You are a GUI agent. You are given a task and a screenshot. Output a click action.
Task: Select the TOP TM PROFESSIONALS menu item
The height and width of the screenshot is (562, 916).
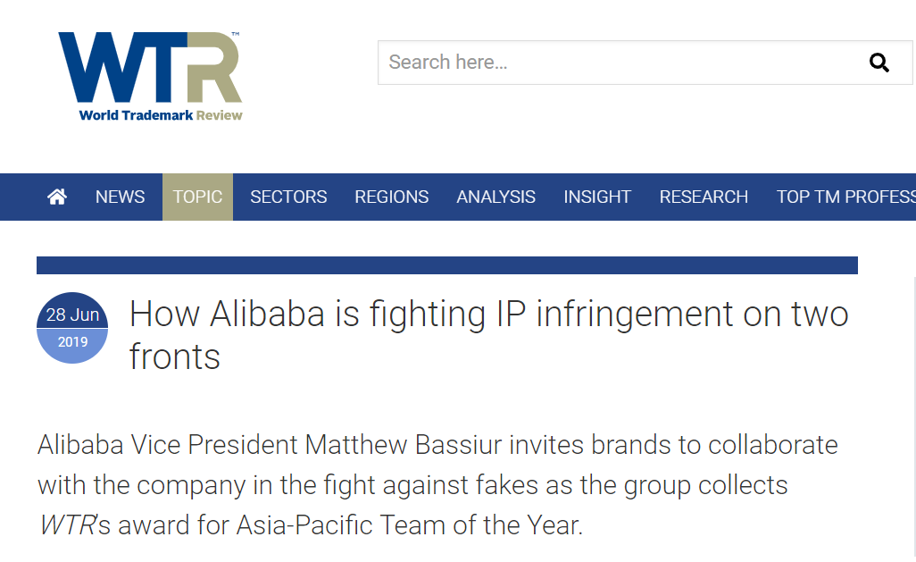[845, 197]
